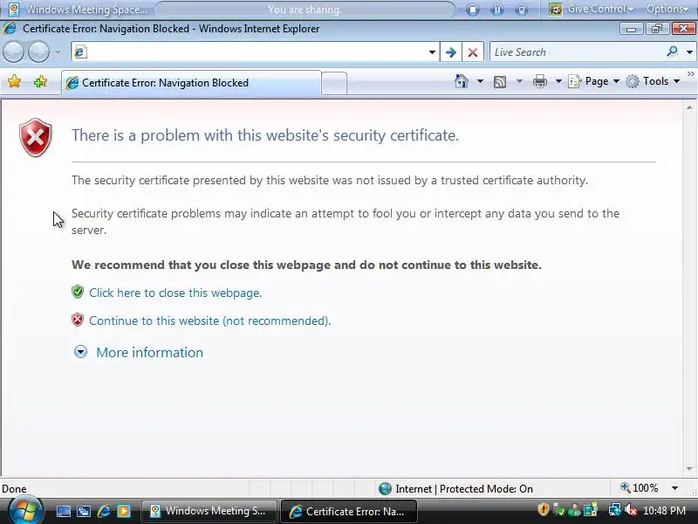Click the Windows Meeting Space title icon
The height and width of the screenshot is (524, 698).
[14, 9]
